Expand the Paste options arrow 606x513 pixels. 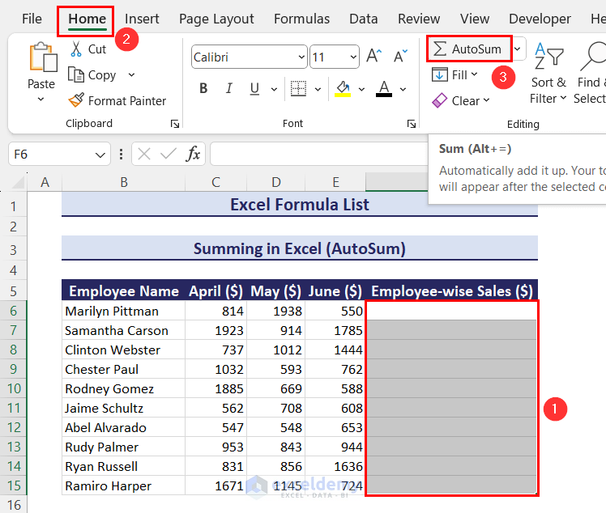(41, 100)
